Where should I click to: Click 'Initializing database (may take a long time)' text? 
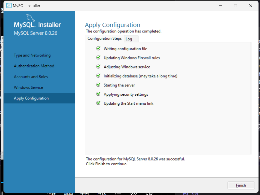(x=140, y=76)
